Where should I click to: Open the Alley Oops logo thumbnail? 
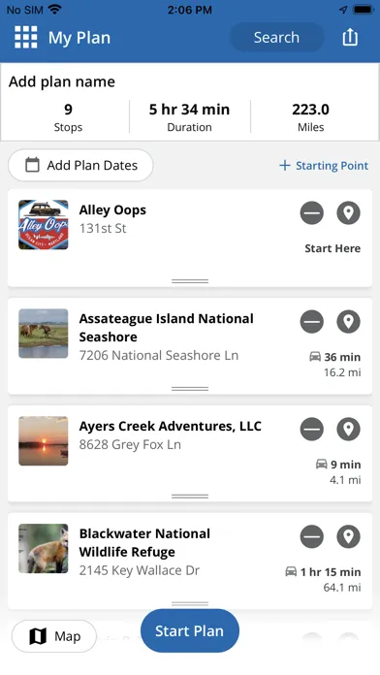coord(43,225)
